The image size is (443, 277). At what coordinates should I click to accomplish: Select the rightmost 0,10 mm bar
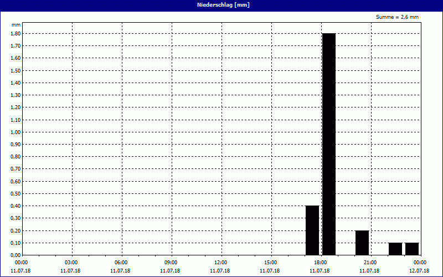coord(412,249)
